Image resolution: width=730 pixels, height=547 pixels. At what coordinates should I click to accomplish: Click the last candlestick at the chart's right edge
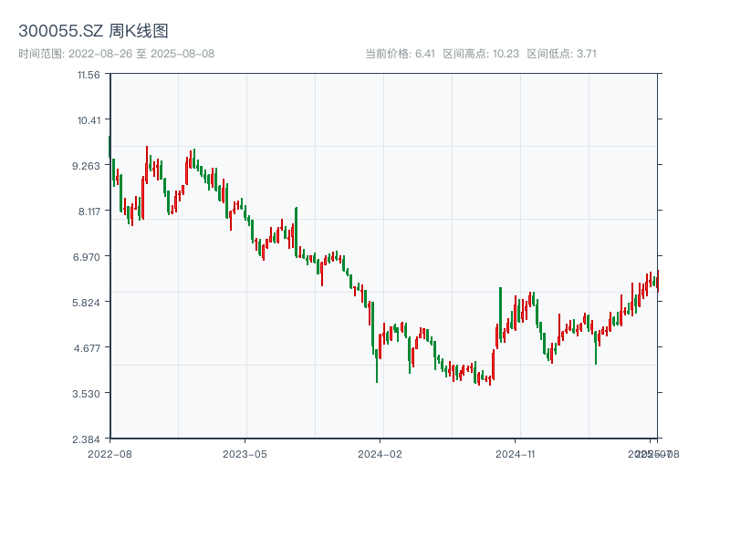tap(657, 280)
